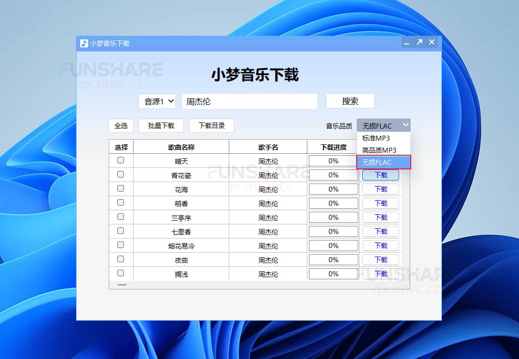The height and width of the screenshot is (359, 519).
Task: Click the 批量下载 batch download button
Action: tap(161, 126)
